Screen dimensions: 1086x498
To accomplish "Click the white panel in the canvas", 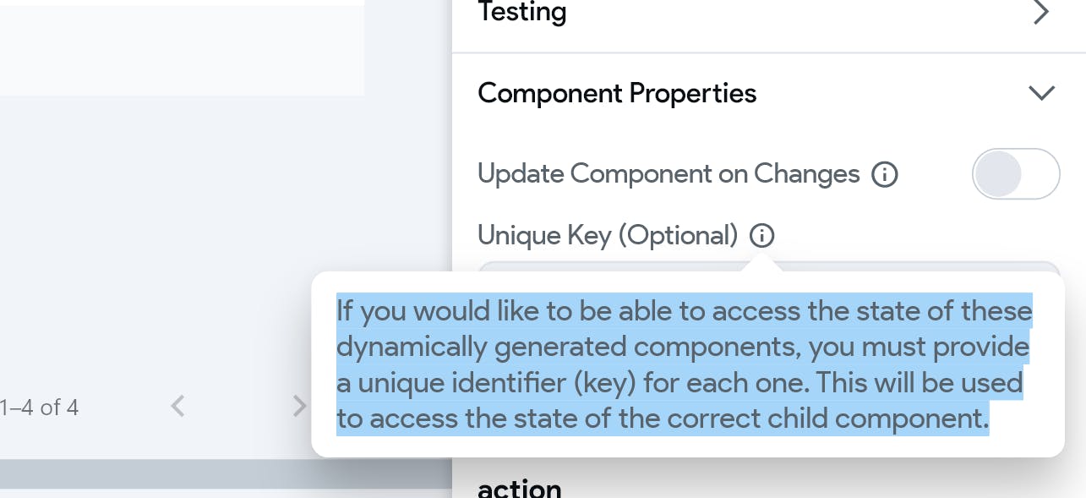I will pyautogui.click(x=182, y=47).
